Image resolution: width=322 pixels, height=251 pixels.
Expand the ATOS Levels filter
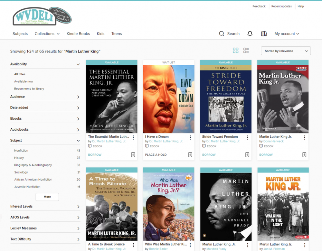point(45,217)
